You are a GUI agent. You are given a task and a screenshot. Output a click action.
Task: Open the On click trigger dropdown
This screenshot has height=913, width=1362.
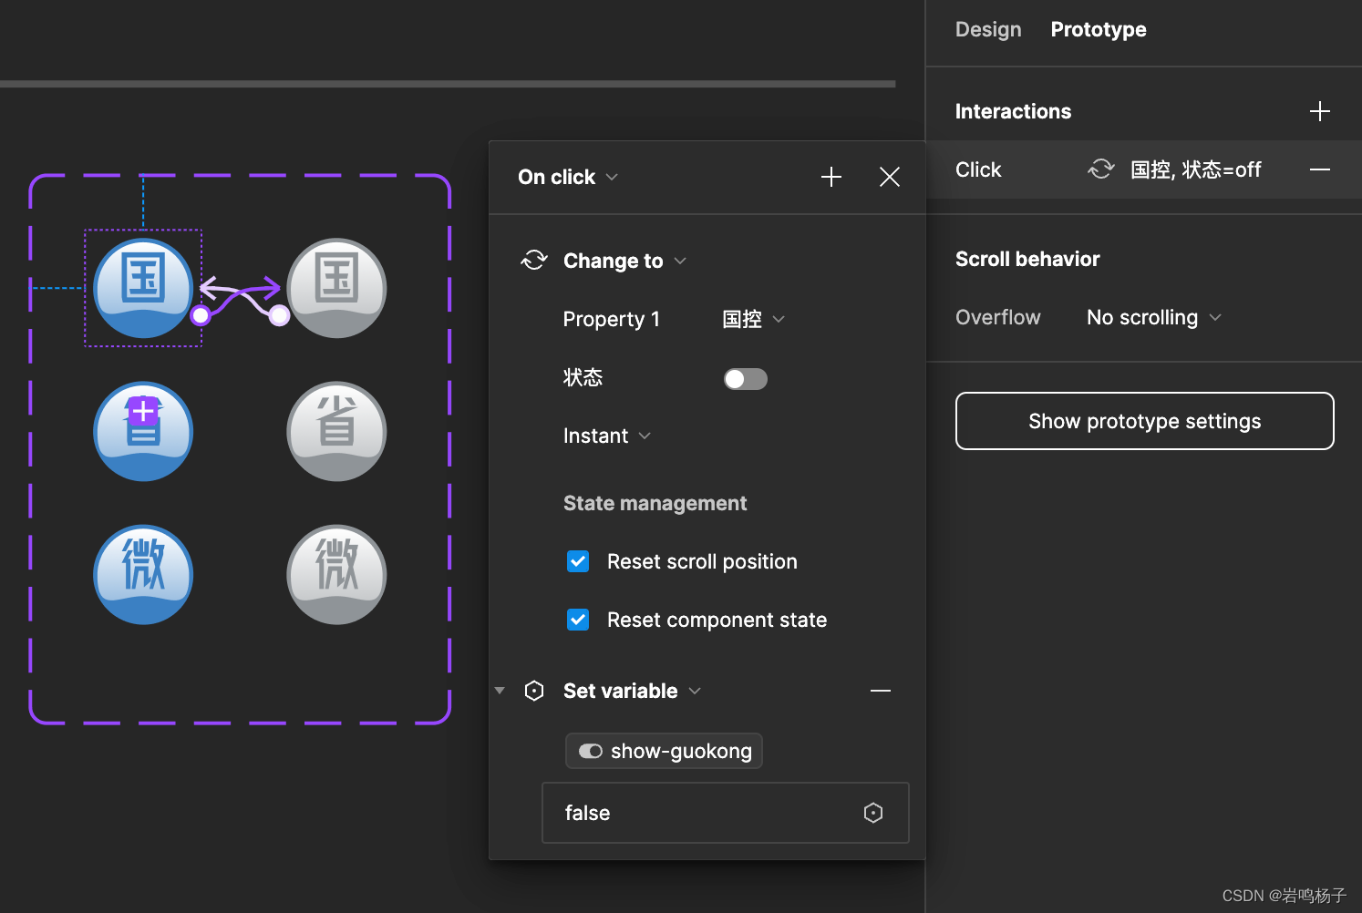pos(568,177)
